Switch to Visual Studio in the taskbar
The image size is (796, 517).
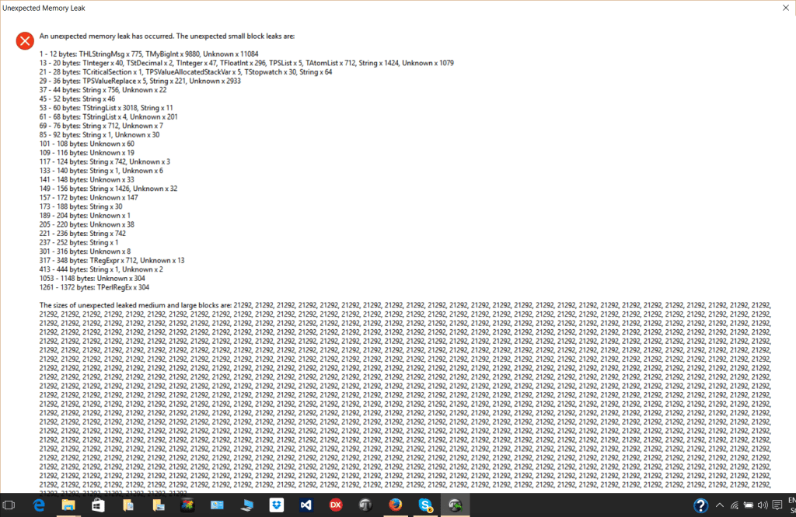coord(305,505)
